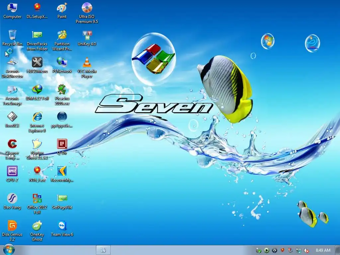The width and height of the screenshot is (340, 255).
Task: Click the 8:49 AM taskbar clock
Action: (323, 250)
